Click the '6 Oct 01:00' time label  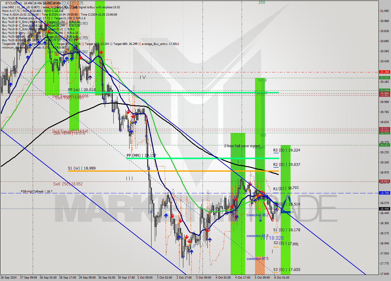point(282,278)
